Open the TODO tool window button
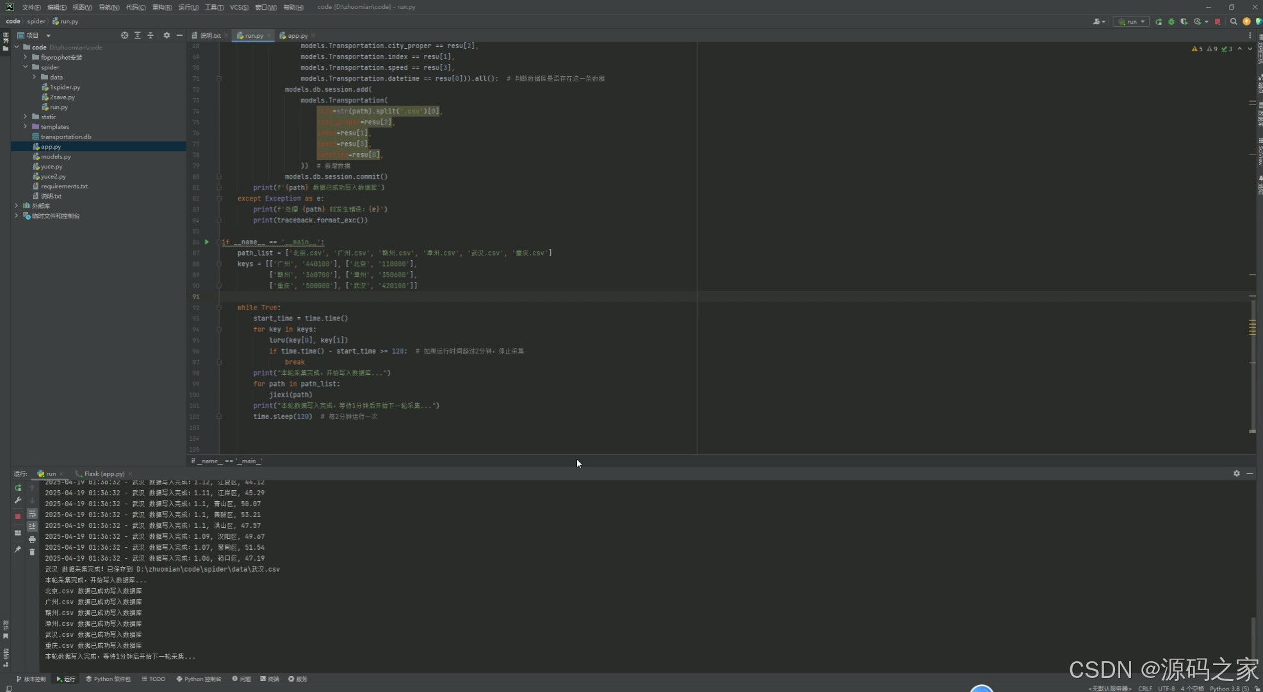1263x692 pixels. (x=154, y=679)
